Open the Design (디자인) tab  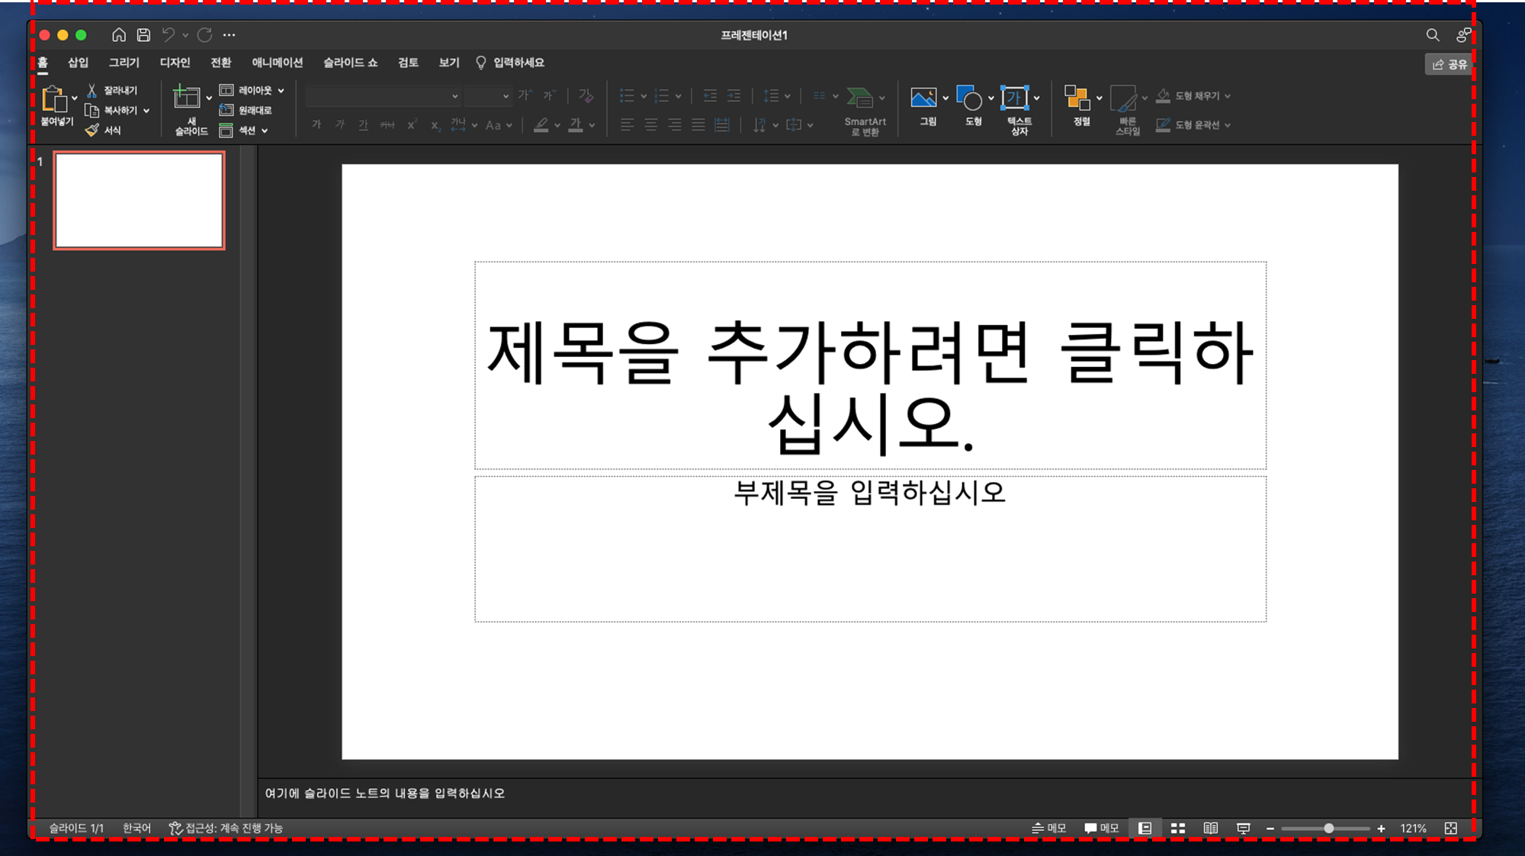[x=175, y=63]
